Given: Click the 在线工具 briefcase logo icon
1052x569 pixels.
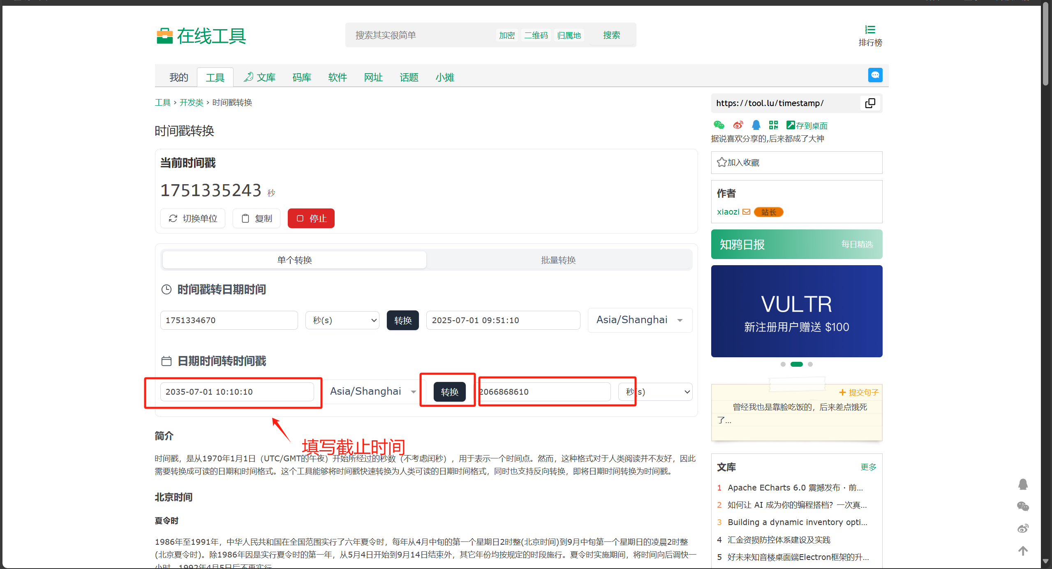Looking at the screenshot, I should (164, 36).
